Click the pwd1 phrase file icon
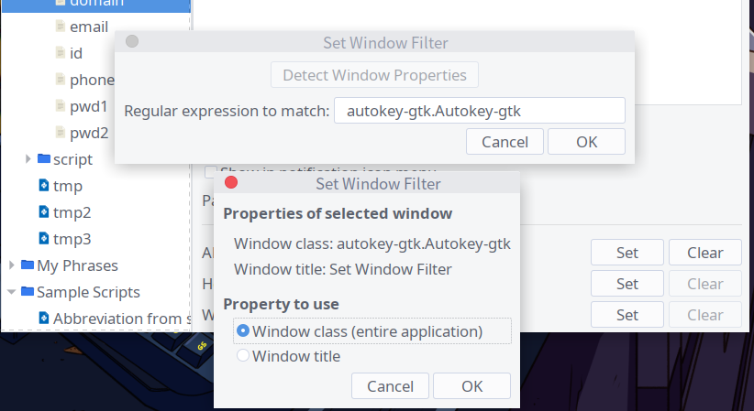Image resolution: width=754 pixels, height=411 pixels. (60, 106)
